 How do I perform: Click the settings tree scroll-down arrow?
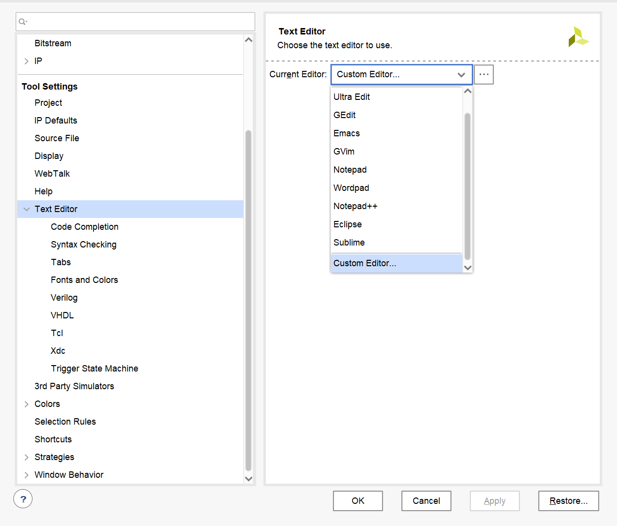pyautogui.click(x=249, y=478)
